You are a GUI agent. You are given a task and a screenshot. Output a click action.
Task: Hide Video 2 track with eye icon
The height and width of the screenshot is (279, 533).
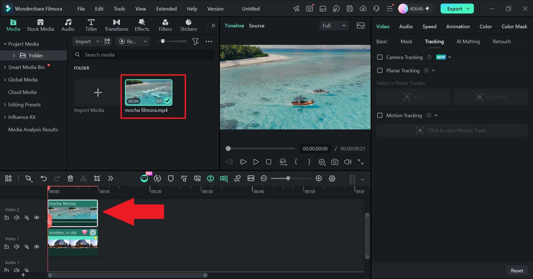pyautogui.click(x=37, y=217)
